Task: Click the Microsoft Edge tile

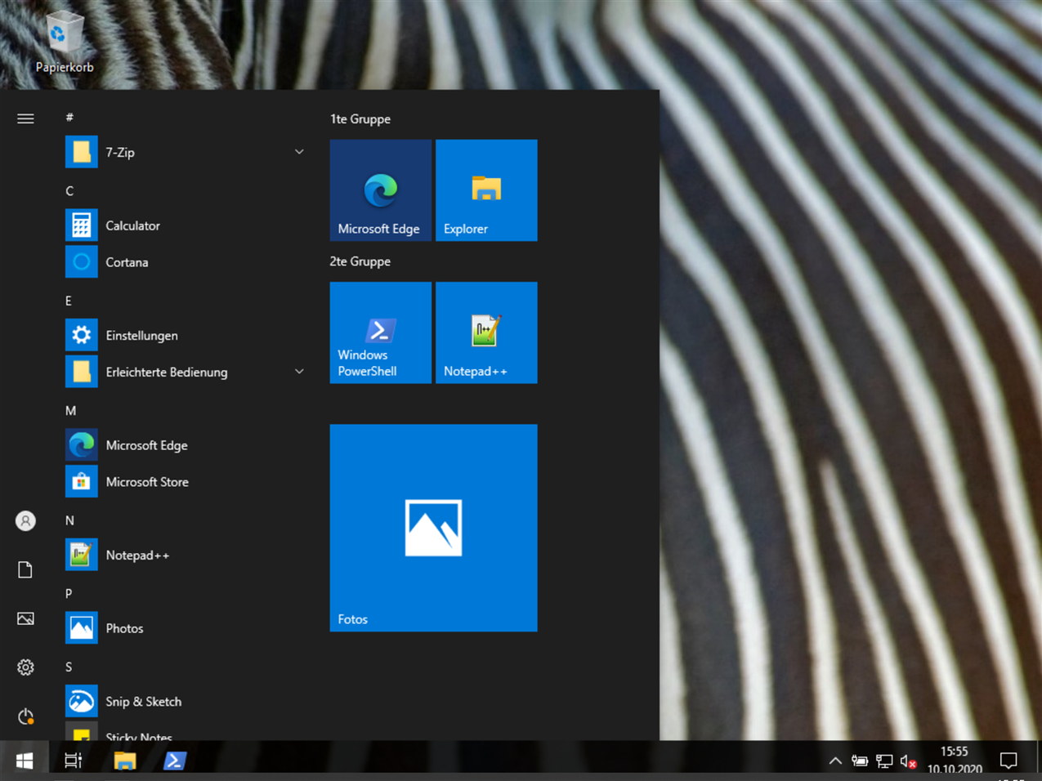Action: click(x=380, y=190)
